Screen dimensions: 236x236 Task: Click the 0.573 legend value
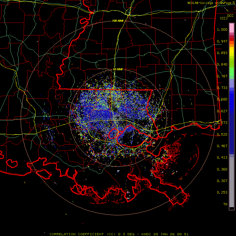coord(222,123)
